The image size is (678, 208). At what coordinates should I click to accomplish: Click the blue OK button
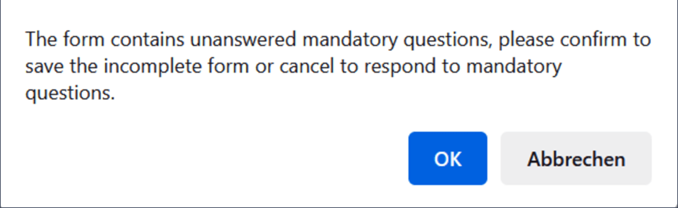point(447,159)
